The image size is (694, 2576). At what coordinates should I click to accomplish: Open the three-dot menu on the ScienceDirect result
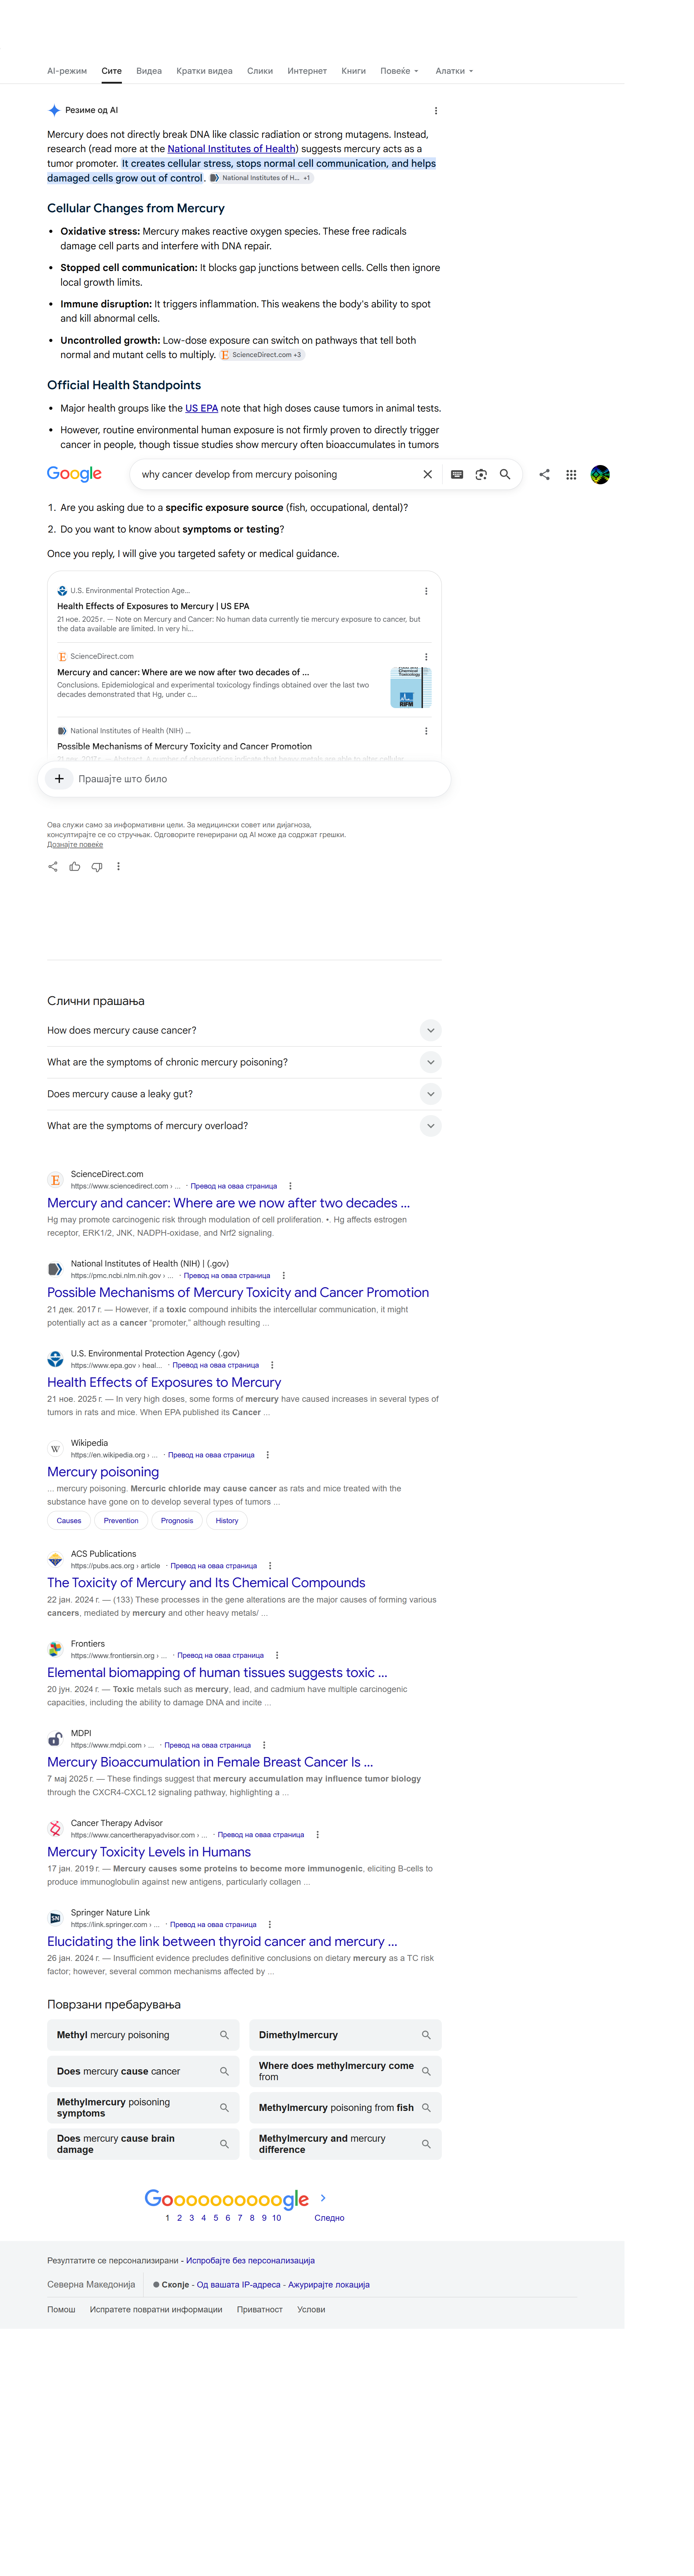click(291, 1186)
